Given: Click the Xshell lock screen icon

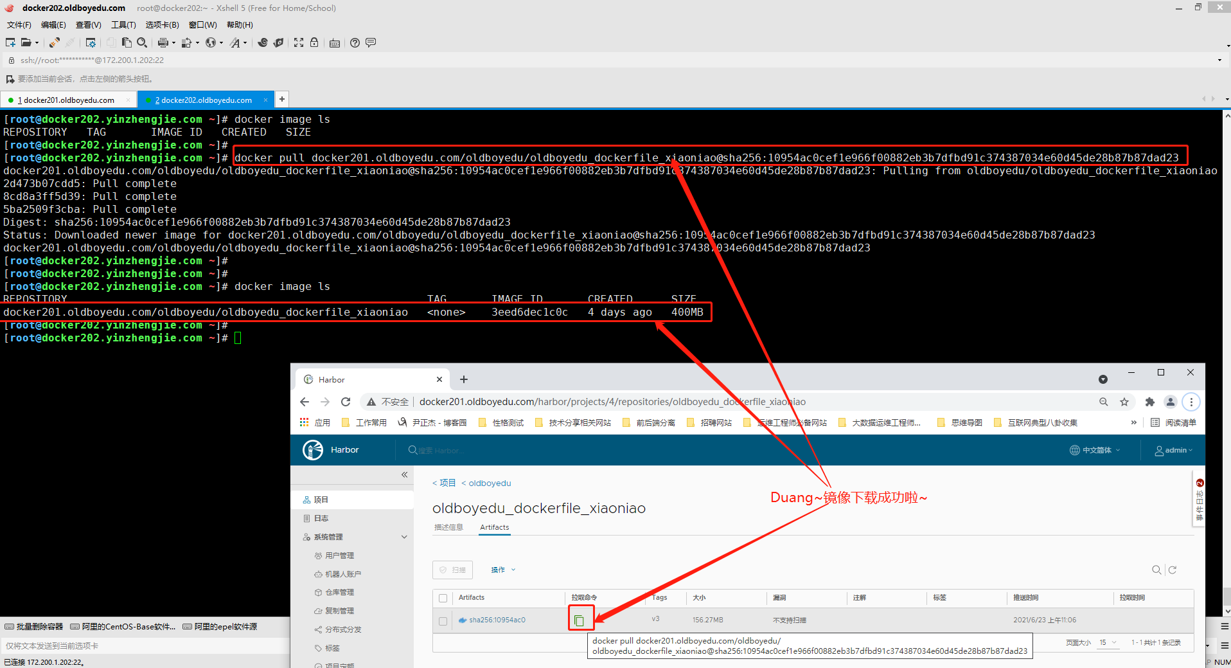Looking at the screenshot, I should pos(314,42).
